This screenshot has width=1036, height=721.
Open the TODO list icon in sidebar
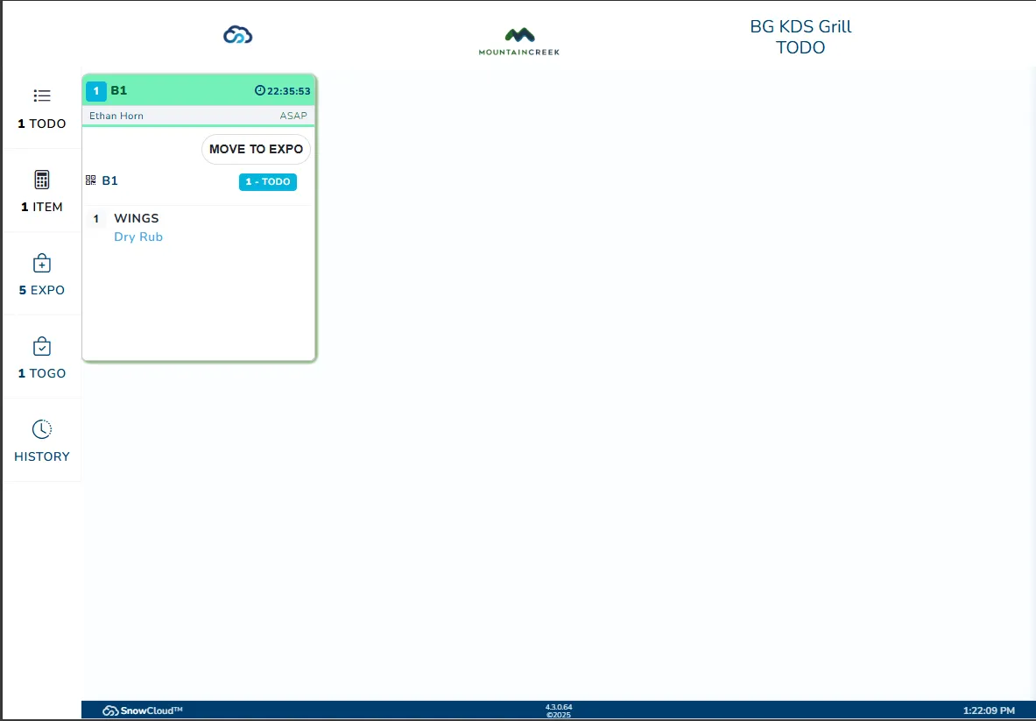pos(42,95)
